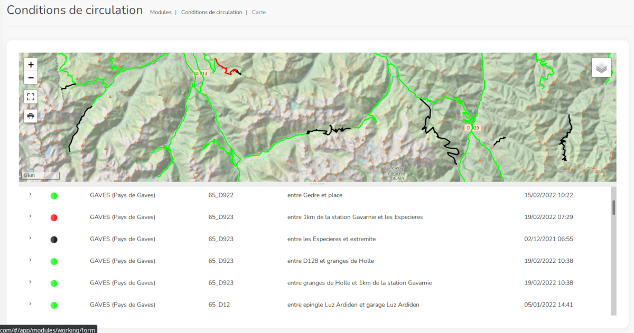Image resolution: width=634 pixels, height=333 pixels.
Task: Expand the les Especieres et extremite row
Action: pos(30,238)
